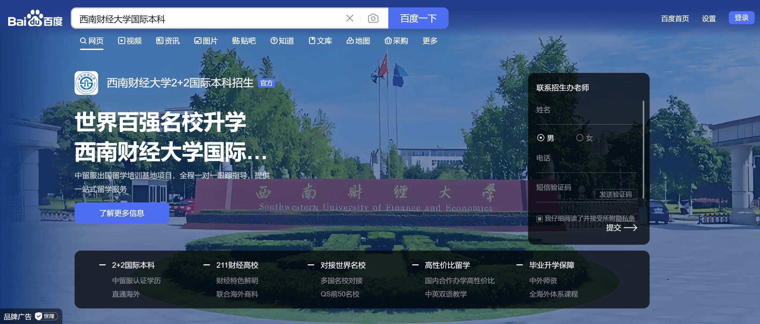Click the 品牌广告 label

click(x=17, y=317)
